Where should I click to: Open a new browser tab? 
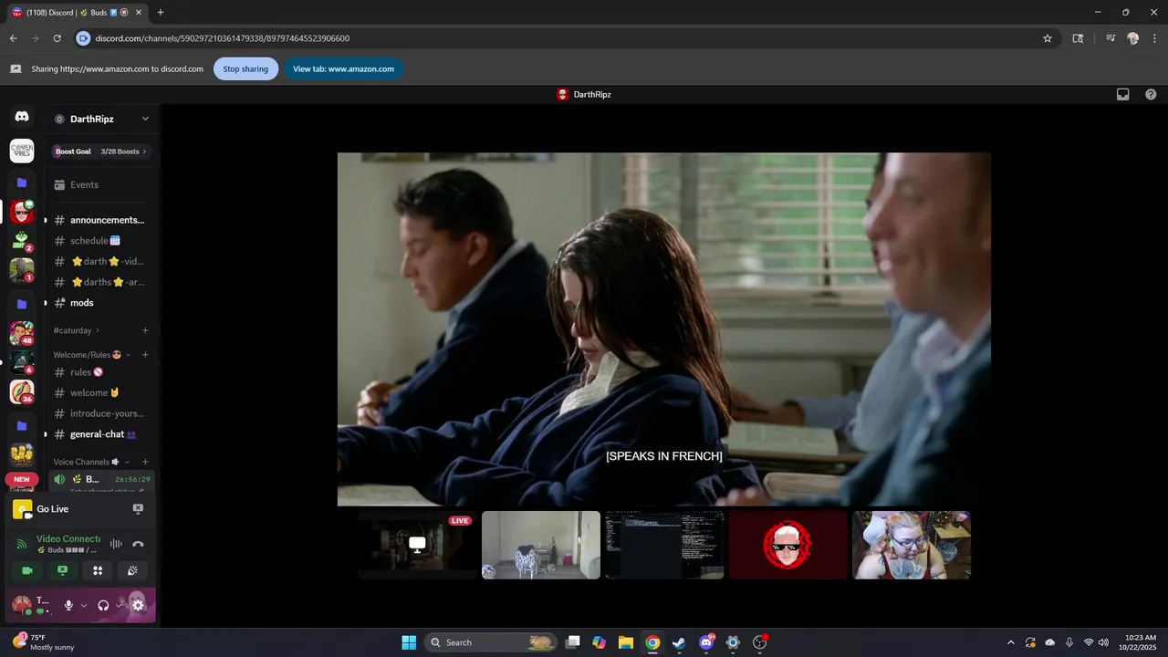[161, 13]
